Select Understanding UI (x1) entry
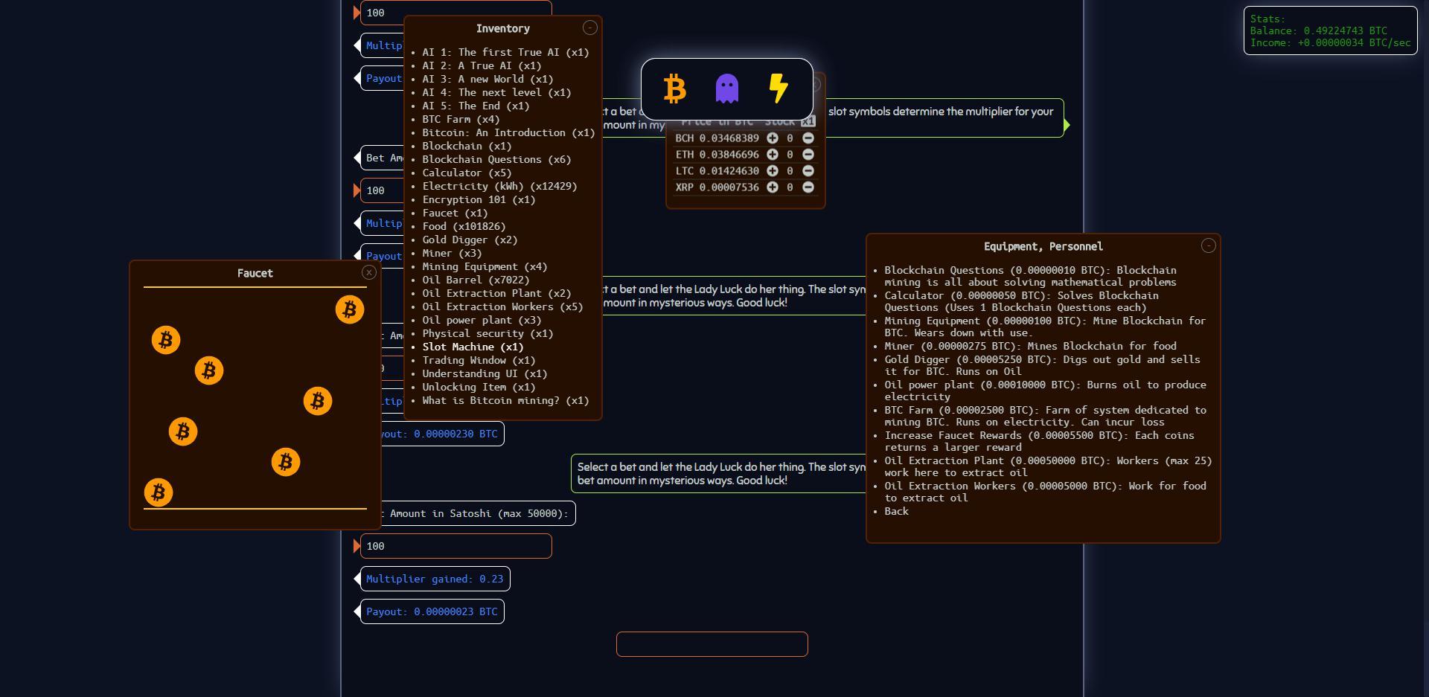The image size is (1429, 697). [x=485, y=374]
